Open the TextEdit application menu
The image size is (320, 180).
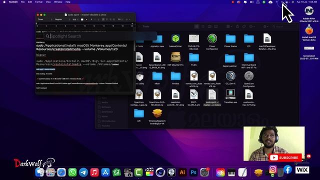coord(13,2)
